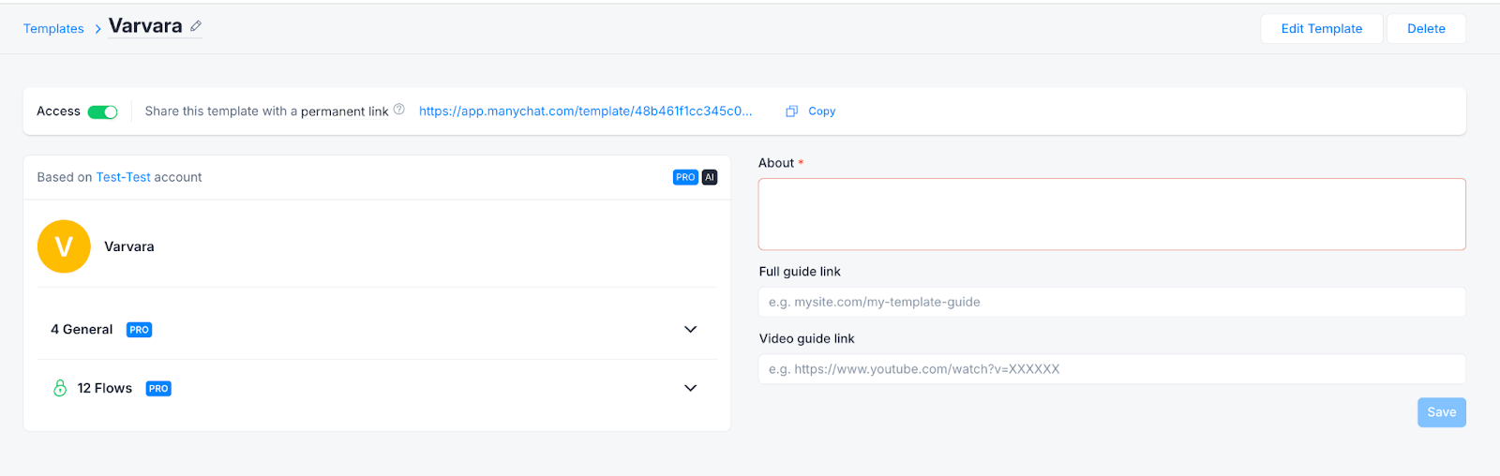Click the green lock icon next to 12 Flows
Image resolution: width=1500 pixels, height=476 pixels.
point(60,388)
